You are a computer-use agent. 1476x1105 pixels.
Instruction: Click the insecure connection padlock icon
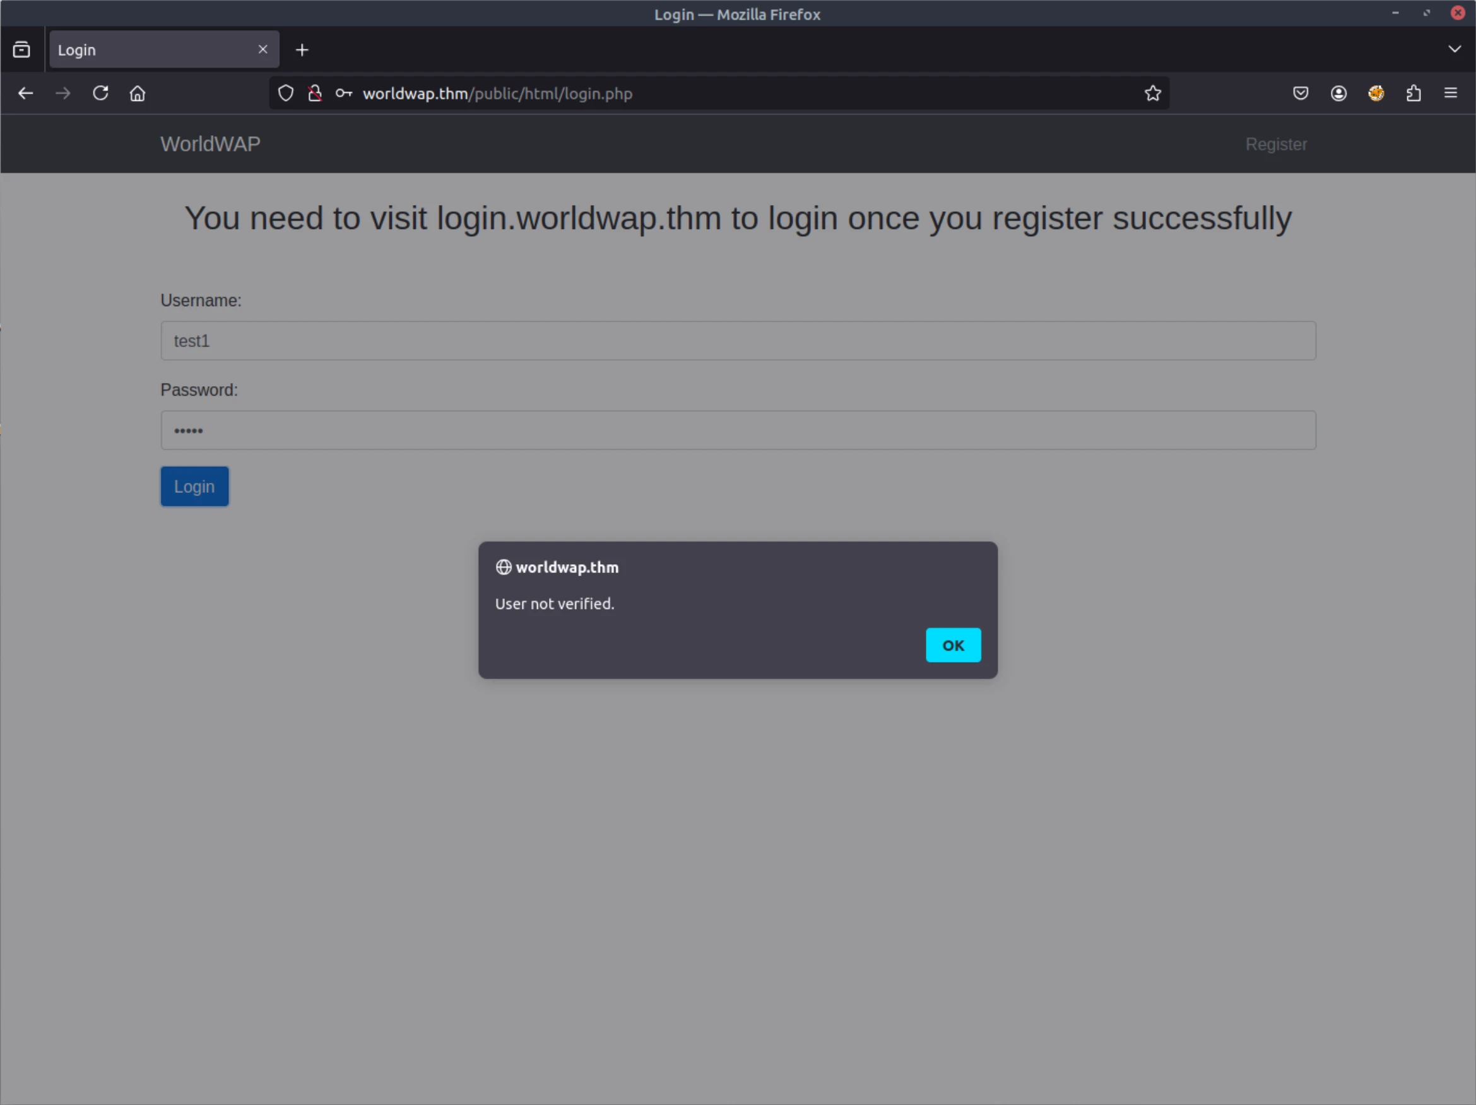tap(315, 93)
